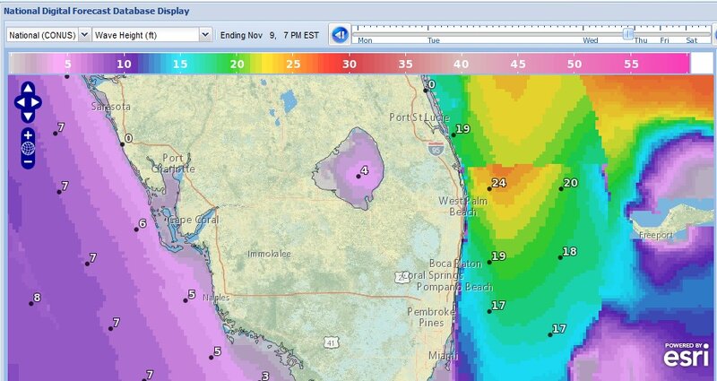The height and width of the screenshot is (381, 717).
Task: Reset to full extent with globe icon
Action: [x=28, y=148]
